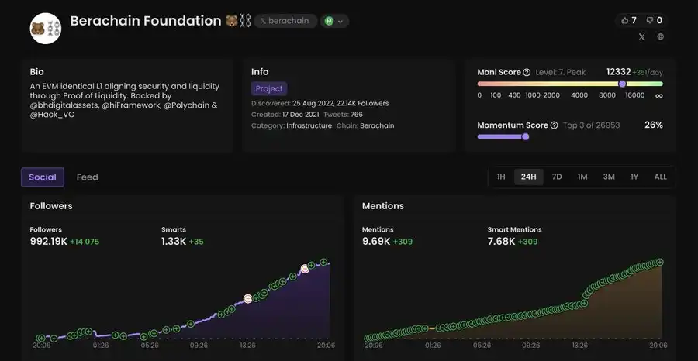Click the Project tag in Info
The width and height of the screenshot is (698, 361).
tap(269, 89)
